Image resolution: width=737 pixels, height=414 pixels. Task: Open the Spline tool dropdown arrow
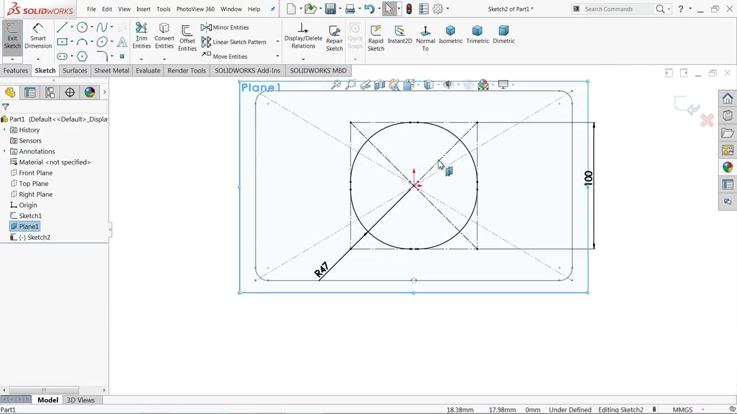click(112, 28)
